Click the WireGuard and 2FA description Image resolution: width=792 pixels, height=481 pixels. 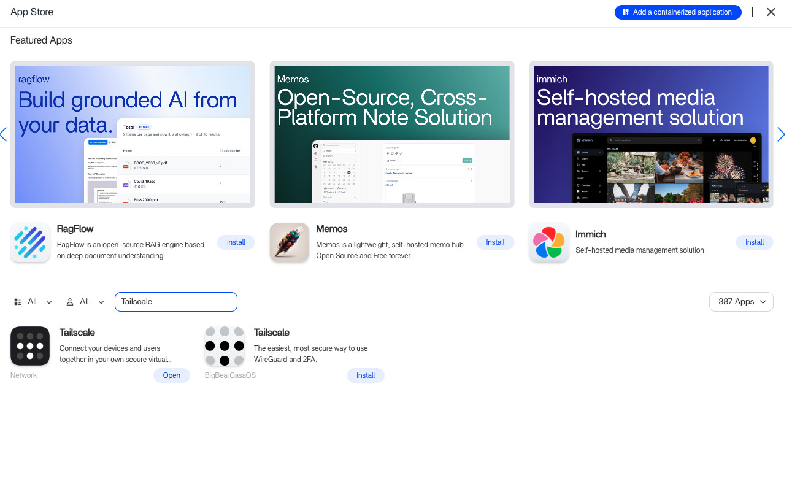(311, 354)
